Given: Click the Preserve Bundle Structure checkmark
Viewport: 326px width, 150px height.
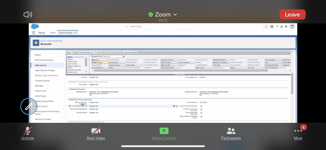Looking at the screenshot, I should 201,113.
